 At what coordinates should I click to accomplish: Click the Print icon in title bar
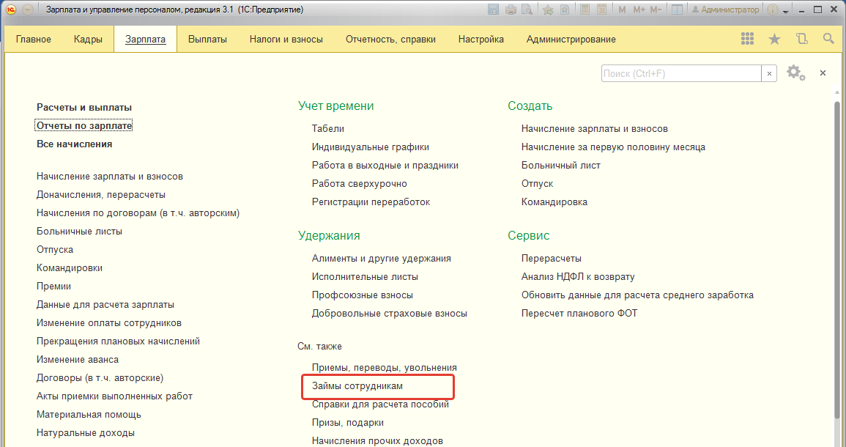click(x=511, y=10)
